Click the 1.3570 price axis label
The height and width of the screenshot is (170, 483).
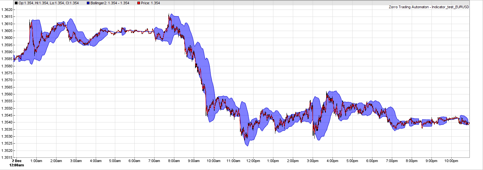pos(7,80)
